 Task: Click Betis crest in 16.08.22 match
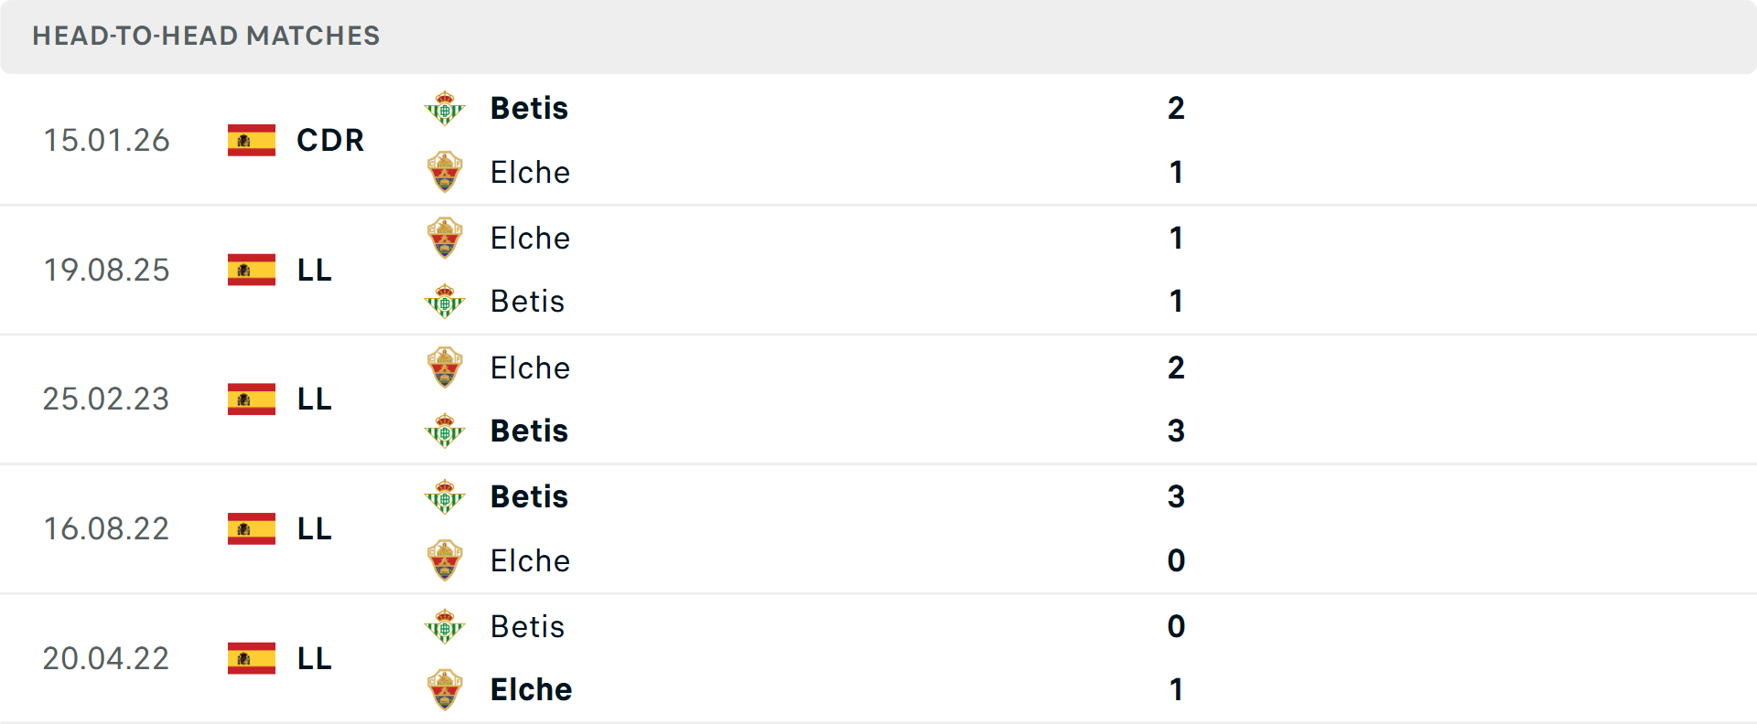tap(445, 496)
